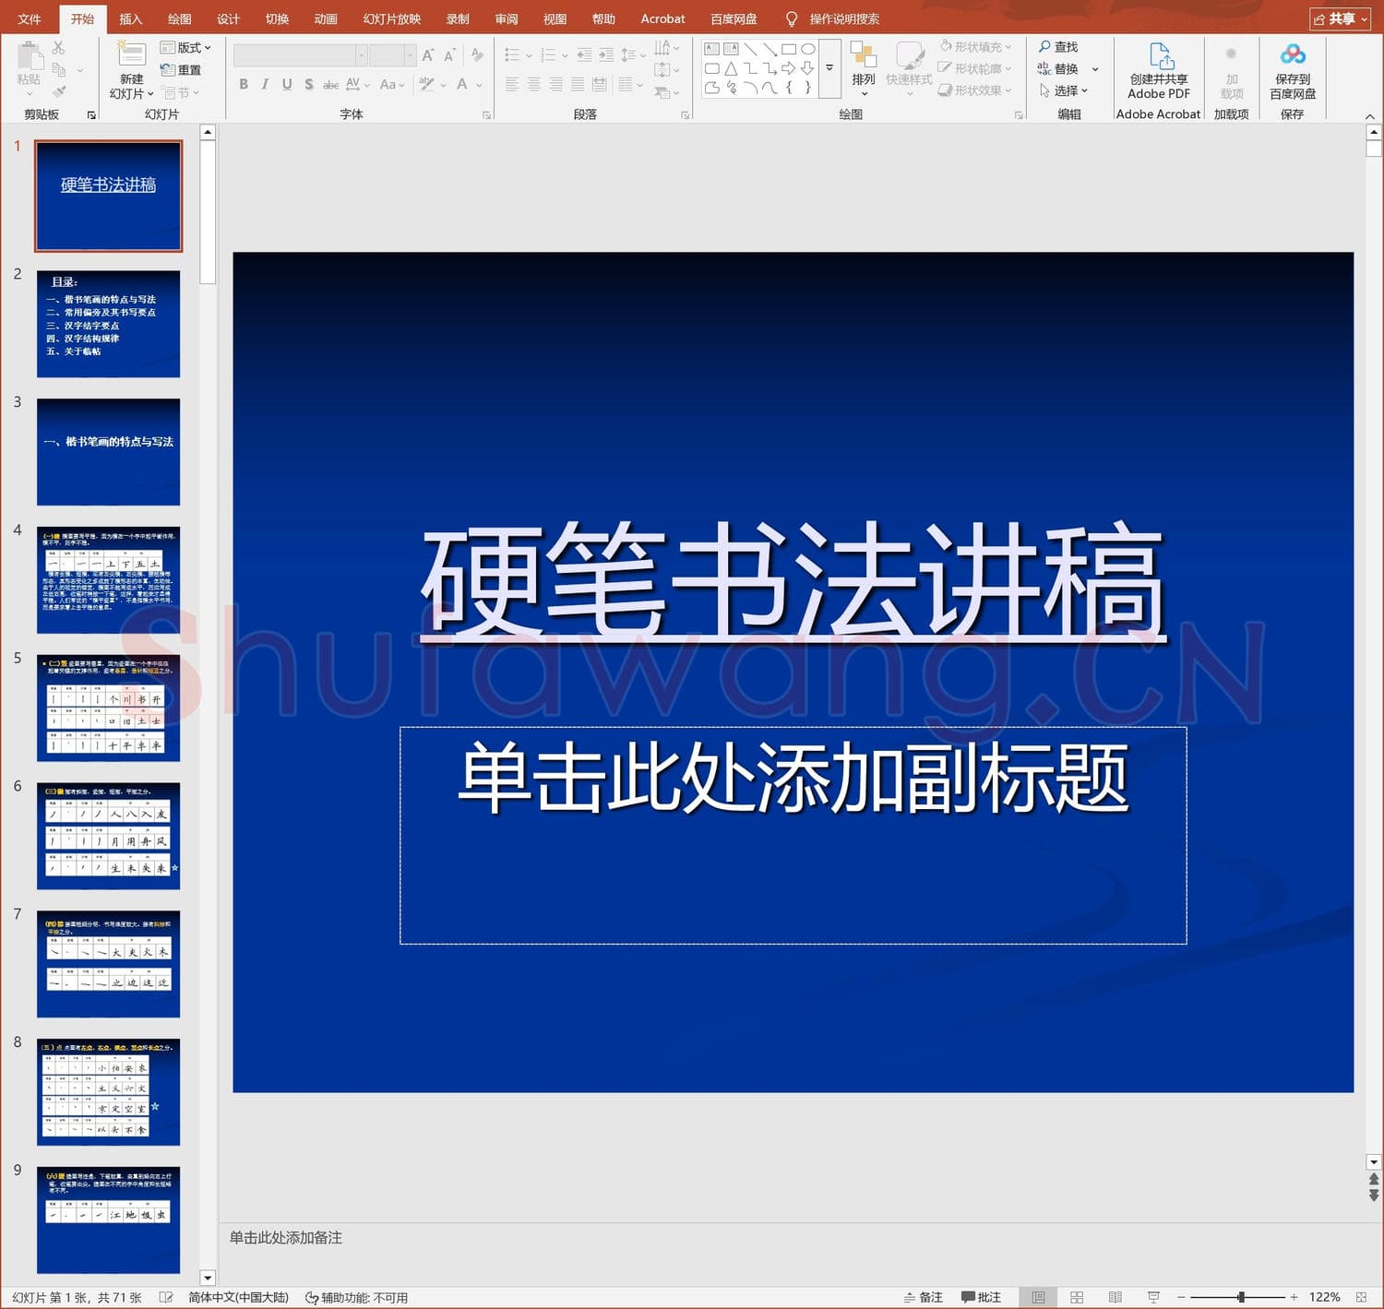
Task: Toggle Normal view button in status bar
Action: pyautogui.click(x=1038, y=1297)
